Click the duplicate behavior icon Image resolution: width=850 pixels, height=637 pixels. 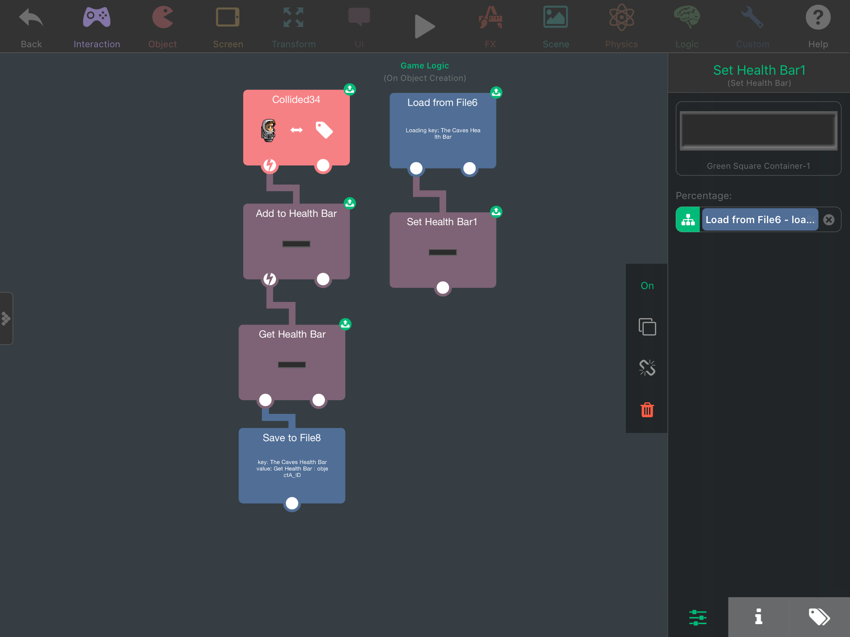click(647, 327)
